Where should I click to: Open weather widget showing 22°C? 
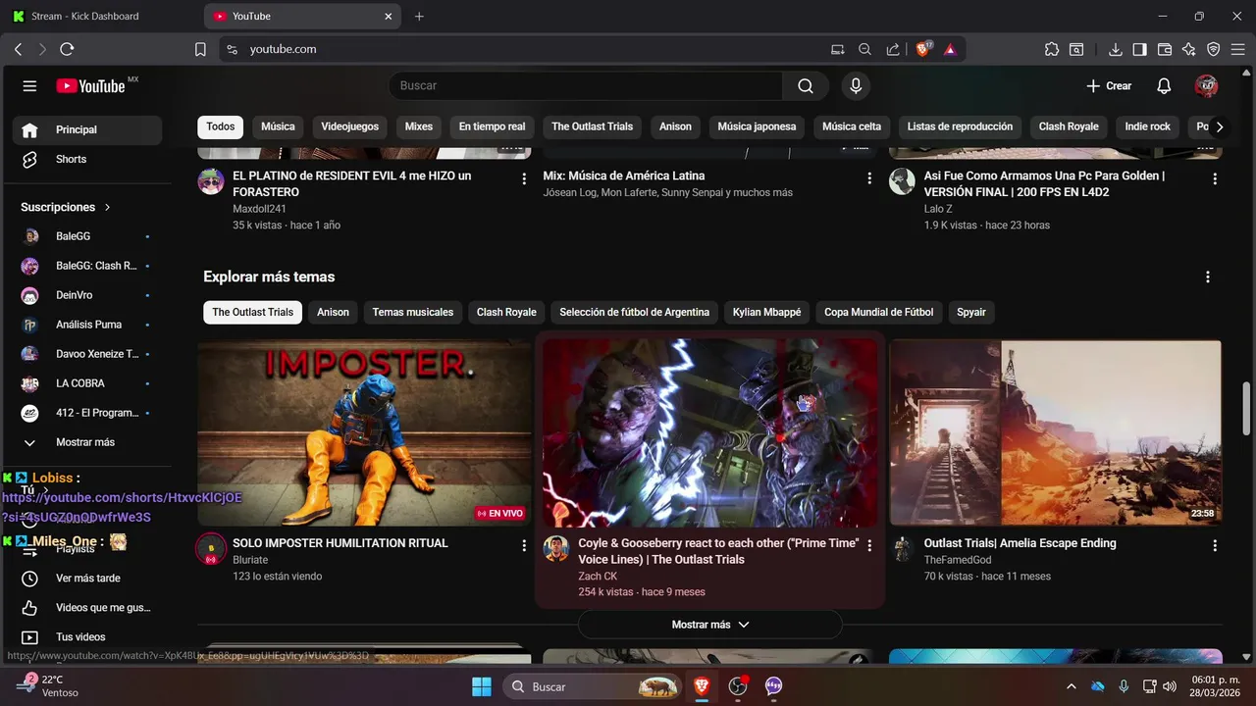point(49,685)
